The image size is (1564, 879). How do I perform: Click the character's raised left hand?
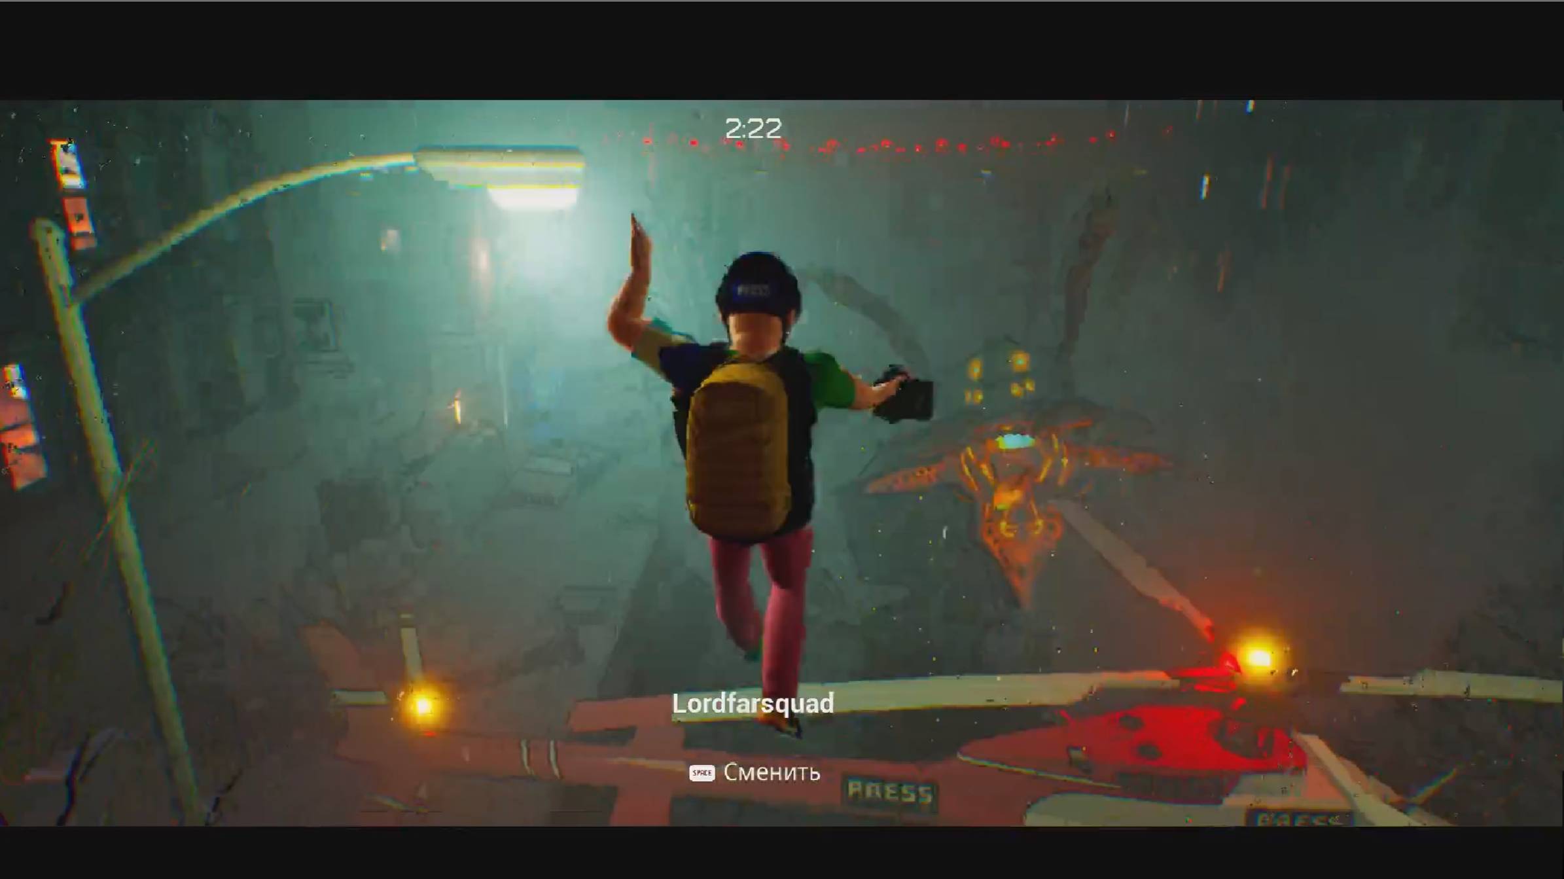click(x=639, y=252)
